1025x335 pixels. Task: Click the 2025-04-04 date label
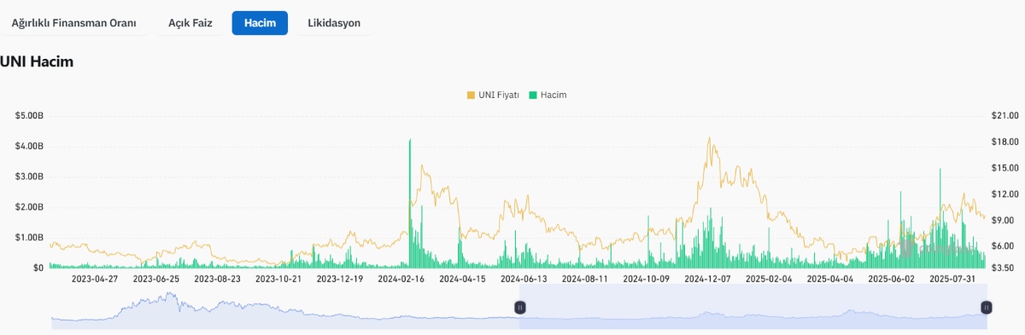tap(830, 279)
